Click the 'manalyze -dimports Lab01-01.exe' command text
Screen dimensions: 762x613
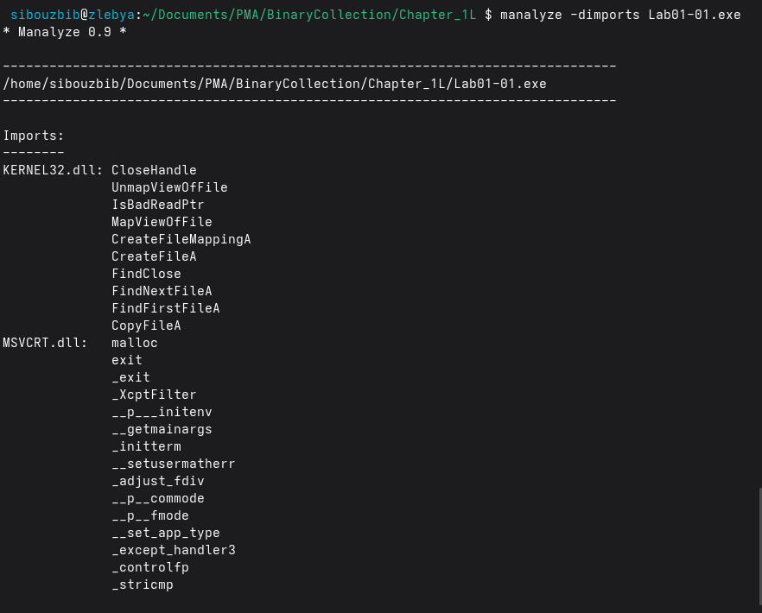(620, 15)
